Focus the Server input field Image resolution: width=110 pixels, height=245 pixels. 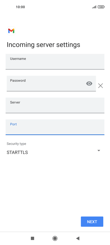pyautogui.click(x=55, y=105)
